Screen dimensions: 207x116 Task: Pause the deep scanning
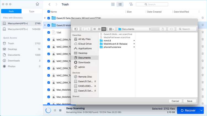tap(55, 110)
